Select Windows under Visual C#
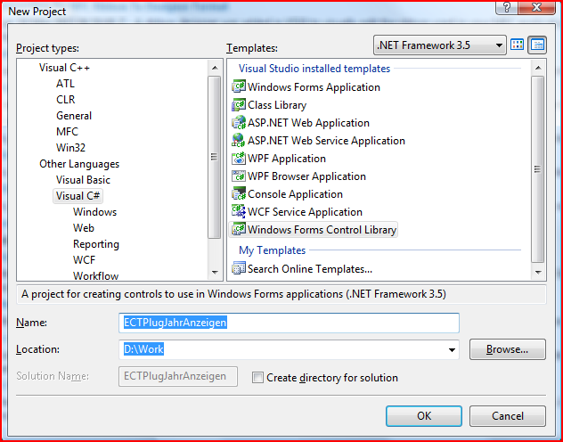Image resolution: width=563 pixels, height=442 pixels. pos(94,212)
